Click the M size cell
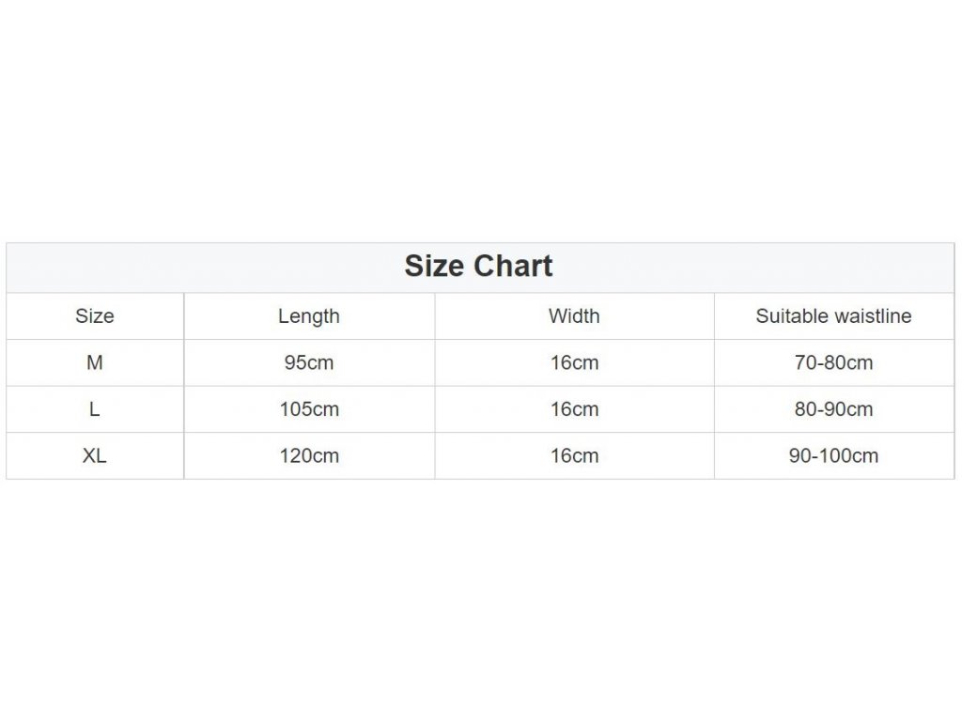The image size is (962, 721). coord(95,362)
